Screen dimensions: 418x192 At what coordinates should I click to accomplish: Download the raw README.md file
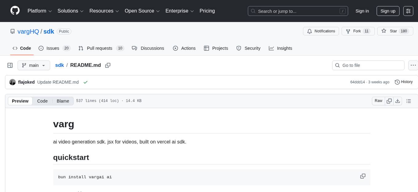tap(398, 101)
